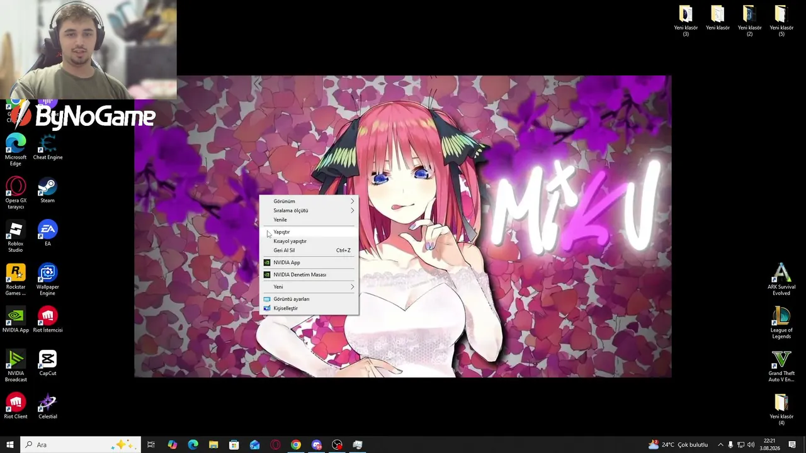Select the League of Legends desktop icon
Image resolution: width=806 pixels, height=453 pixels.
pyautogui.click(x=781, y=323)
